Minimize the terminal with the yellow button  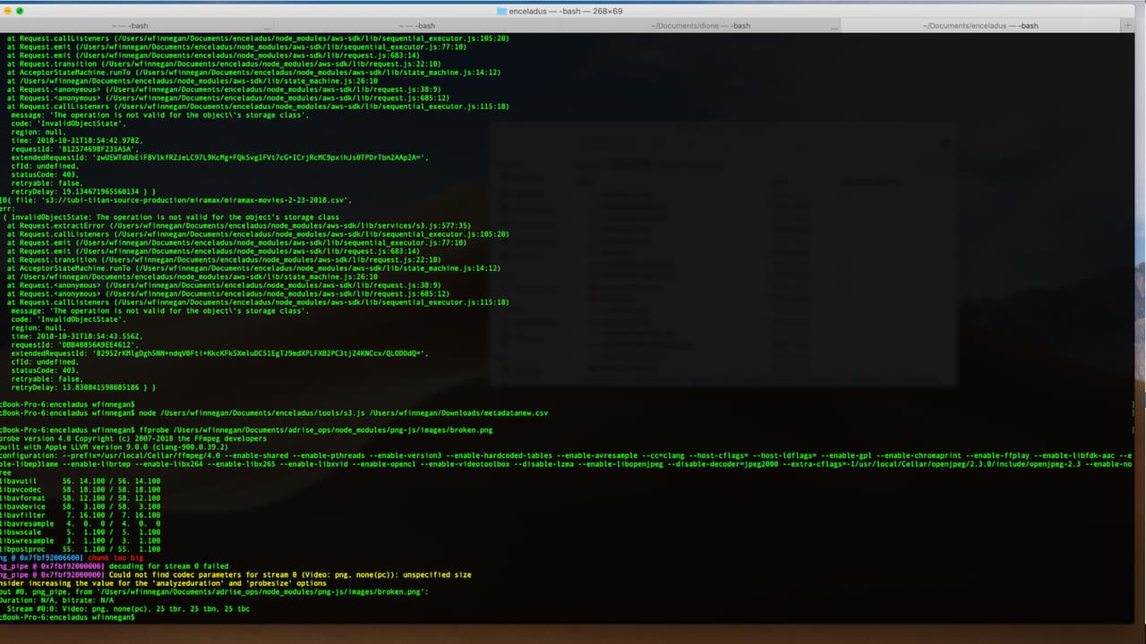pos(5,11)
